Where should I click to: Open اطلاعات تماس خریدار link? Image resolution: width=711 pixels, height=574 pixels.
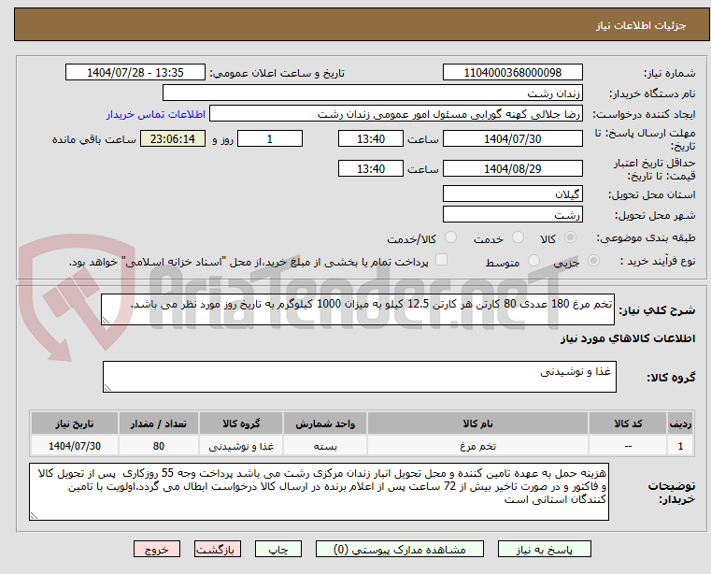click(155, 114)
